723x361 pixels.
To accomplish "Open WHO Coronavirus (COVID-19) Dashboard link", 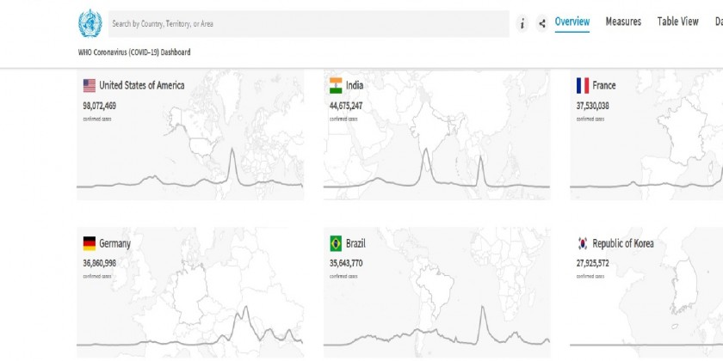I will tap(133, 52).
